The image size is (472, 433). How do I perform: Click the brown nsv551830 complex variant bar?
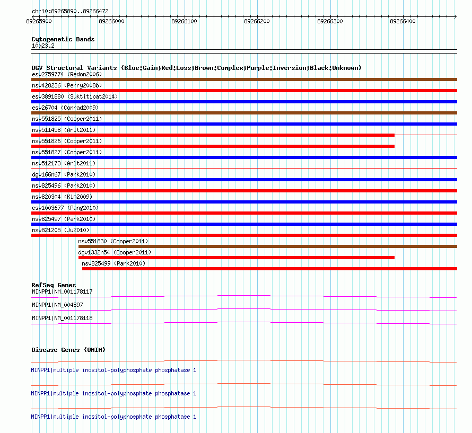pos(268,246)
